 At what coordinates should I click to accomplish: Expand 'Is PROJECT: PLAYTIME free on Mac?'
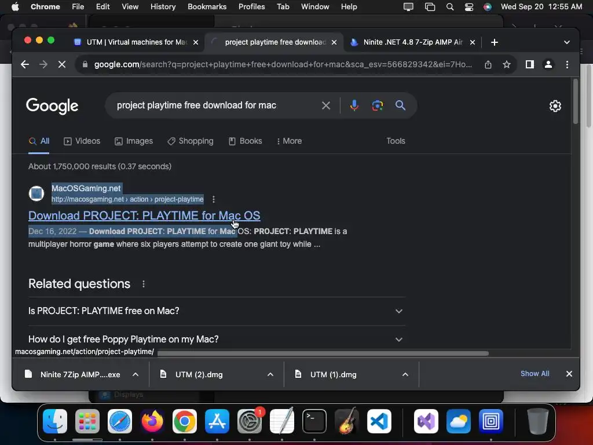217,311
